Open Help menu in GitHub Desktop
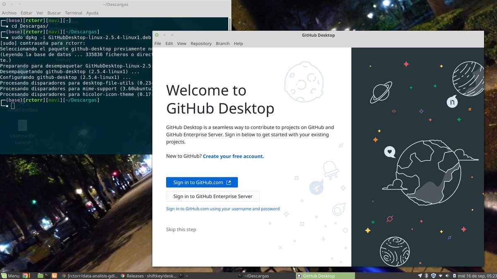The width and height of the screenshot is (497, 279). pos(238,43)
